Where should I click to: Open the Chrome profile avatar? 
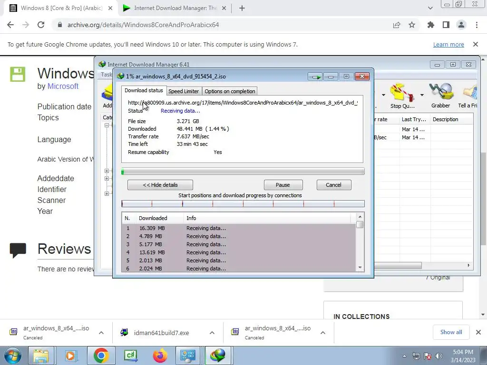[461, 25]
